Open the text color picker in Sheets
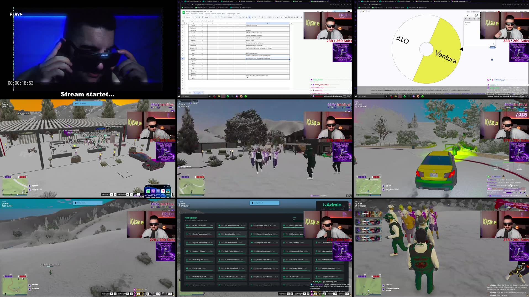The height and width of the screenshot is (297, 529). point(256,17)
